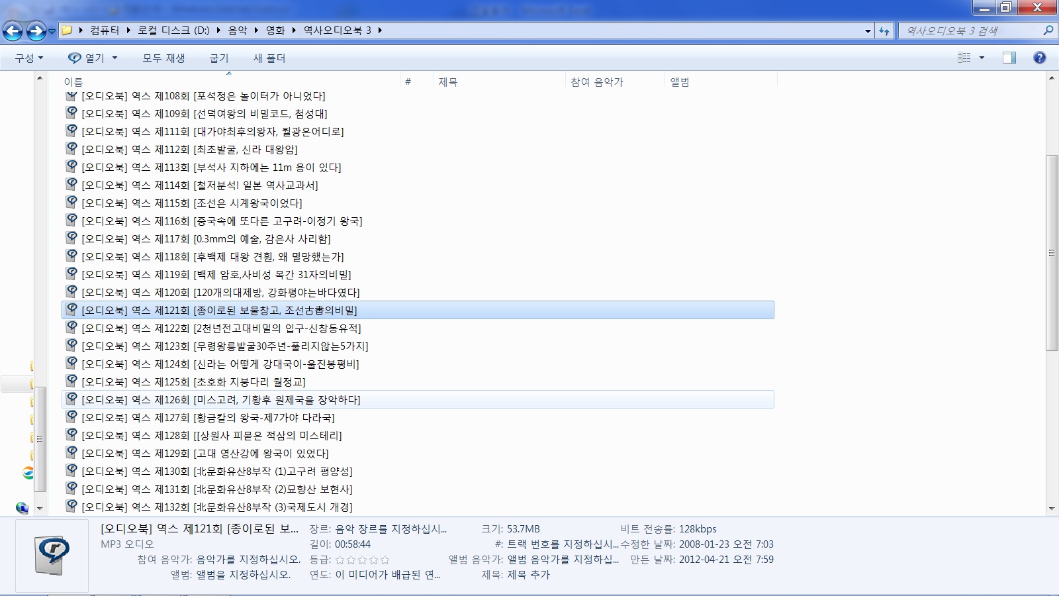Click the 굽기 toolbar button
The height and width of the screenshot is (596, 1059).
tap(219, 58)
